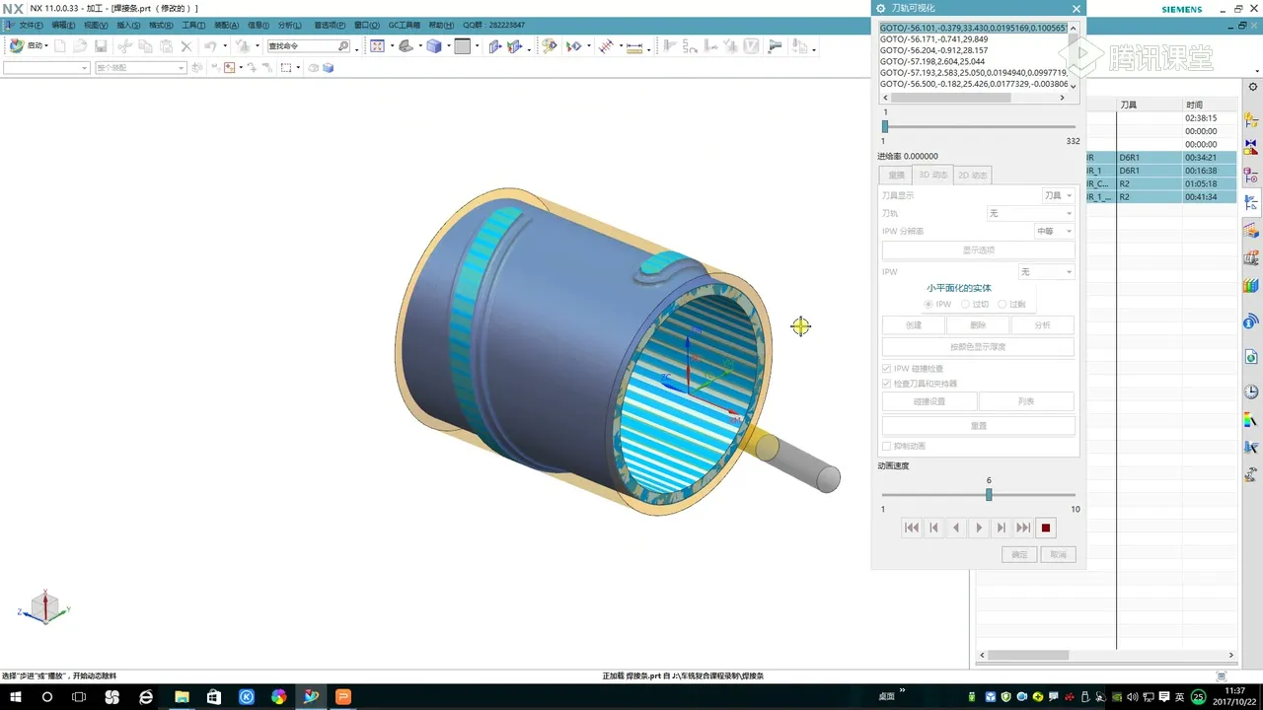Image resolution: width=1263 pixels, height=710 pixels.
Task: Click the Save icon in toolbar
Action: coord(101,46)
